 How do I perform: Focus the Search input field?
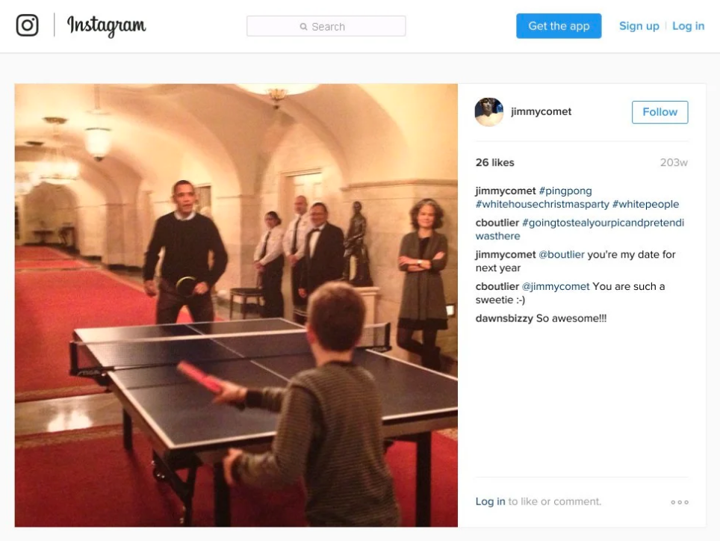(326, 26)
